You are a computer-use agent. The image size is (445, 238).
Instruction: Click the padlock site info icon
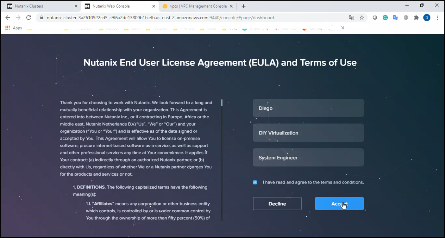42,17
